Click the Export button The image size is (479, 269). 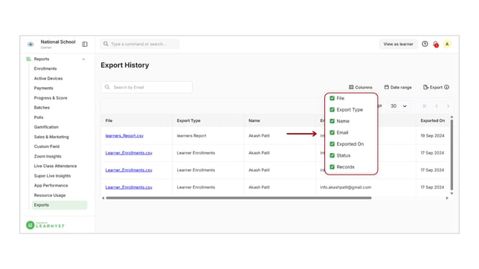pos(433,88)
